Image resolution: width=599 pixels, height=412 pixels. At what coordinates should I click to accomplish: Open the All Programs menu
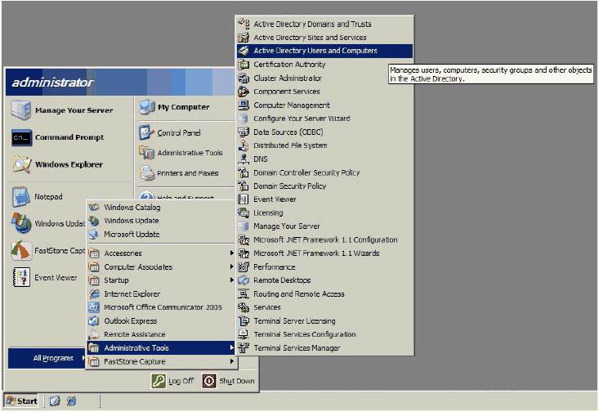[47, 358]
